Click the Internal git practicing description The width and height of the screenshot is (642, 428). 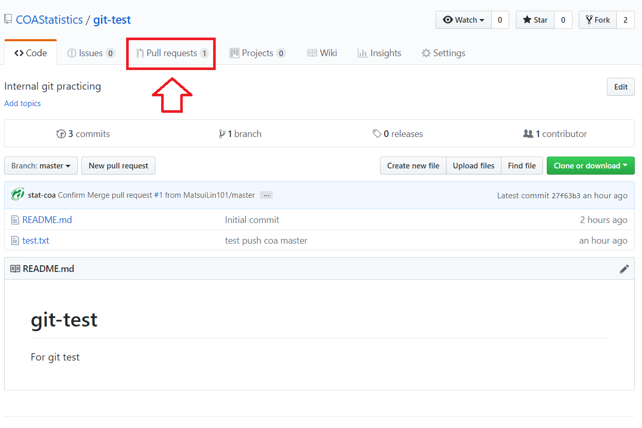53,87
